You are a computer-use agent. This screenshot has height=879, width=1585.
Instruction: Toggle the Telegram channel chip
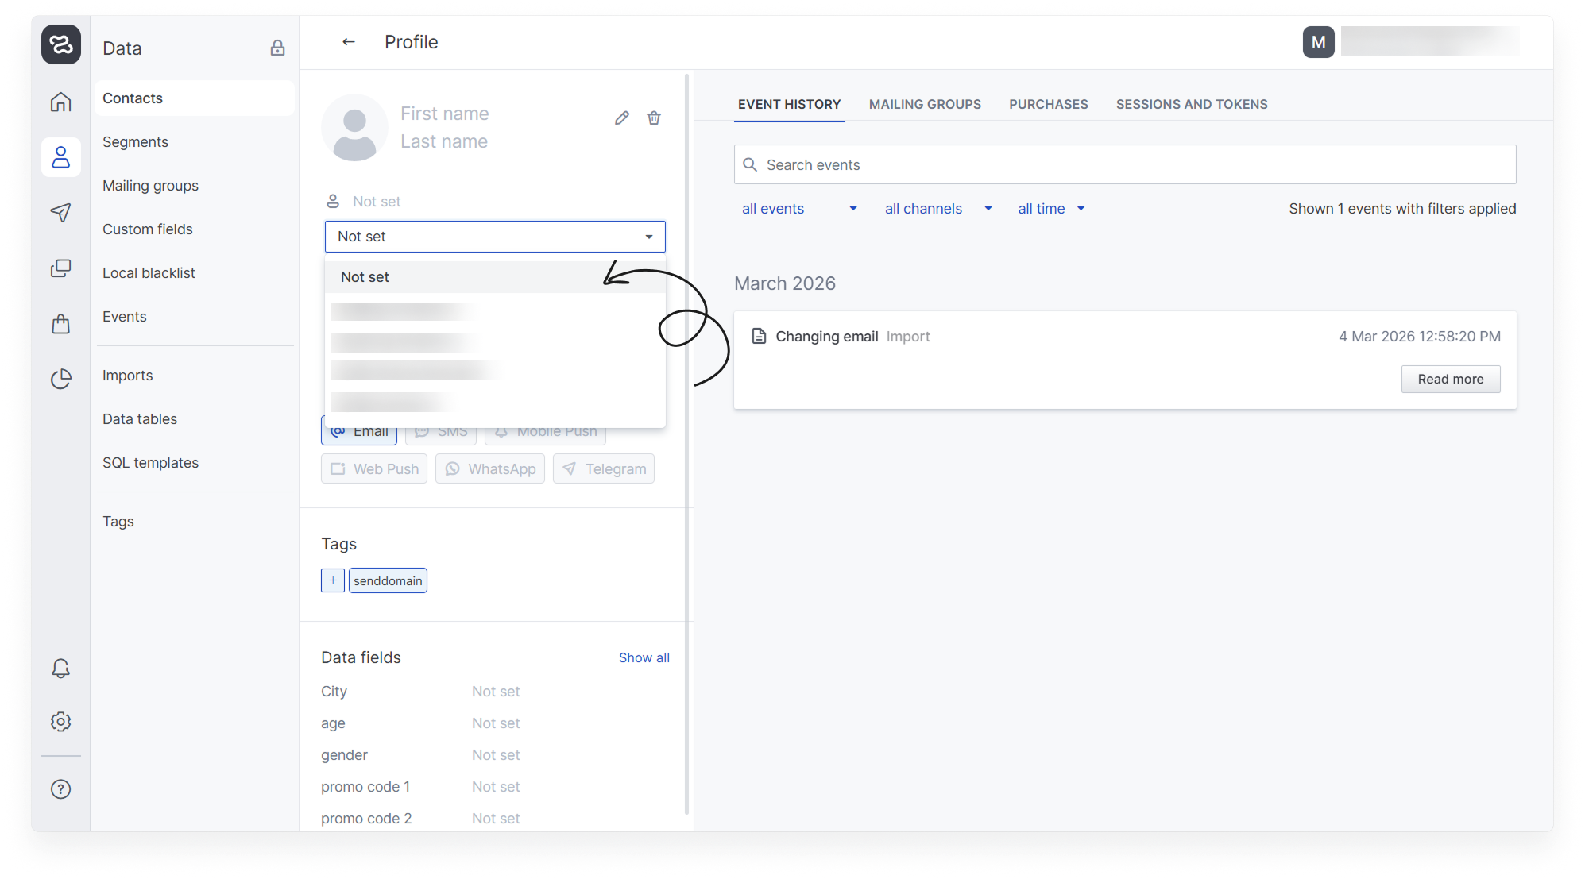pos(604,469)
